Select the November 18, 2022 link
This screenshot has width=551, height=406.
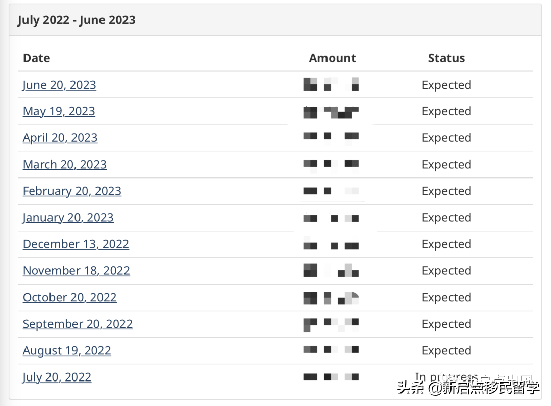click(76, 270)
